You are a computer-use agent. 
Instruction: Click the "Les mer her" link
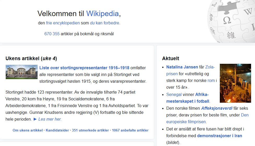(x=50, y=119)
